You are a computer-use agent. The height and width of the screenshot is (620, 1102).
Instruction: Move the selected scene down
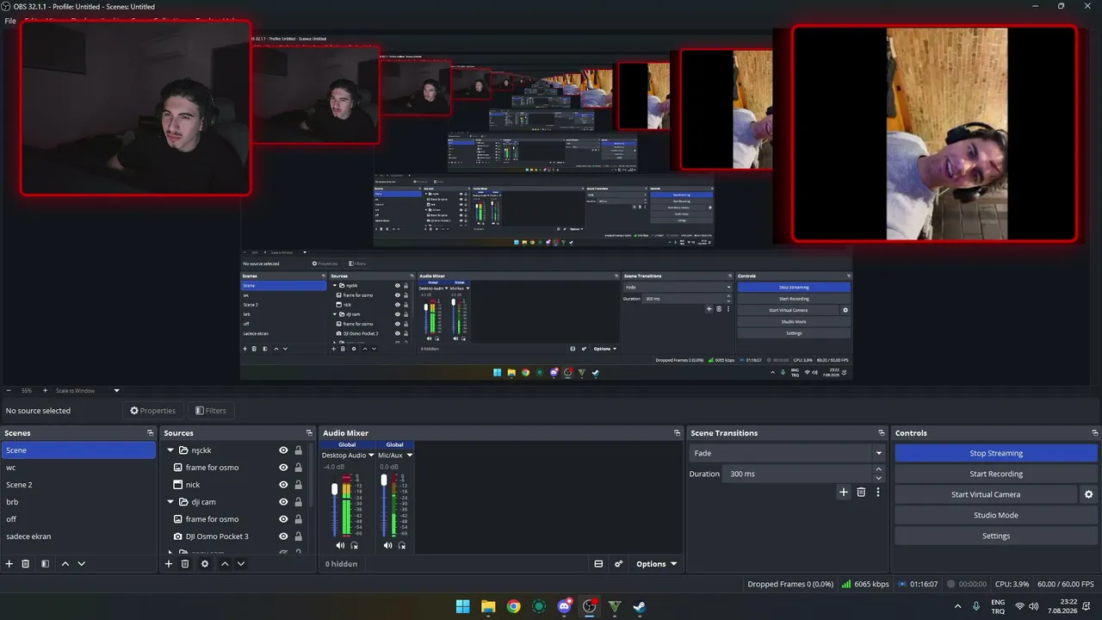pyautogui.click(x=81, y=564)
